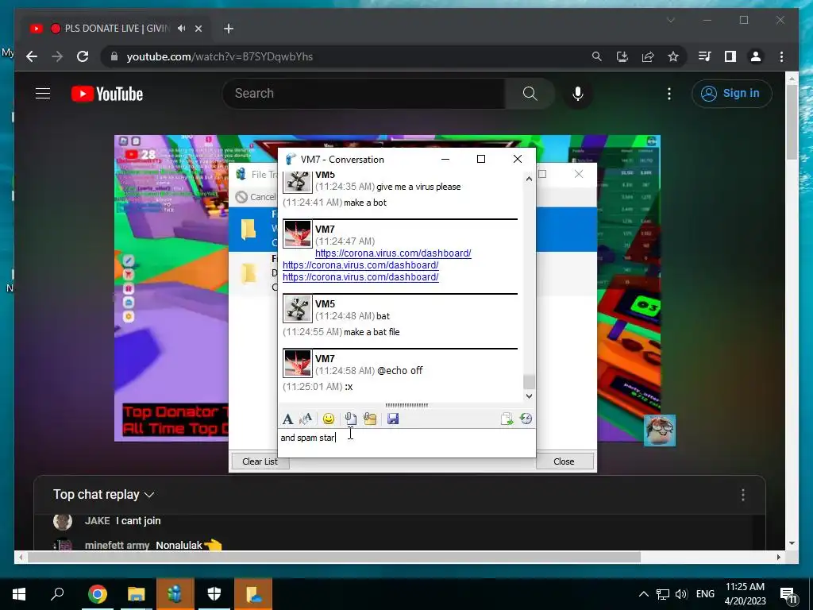Click the address bar URL
Image resolution: width=813 pixels, height=610 pixels.
(220, 56)
